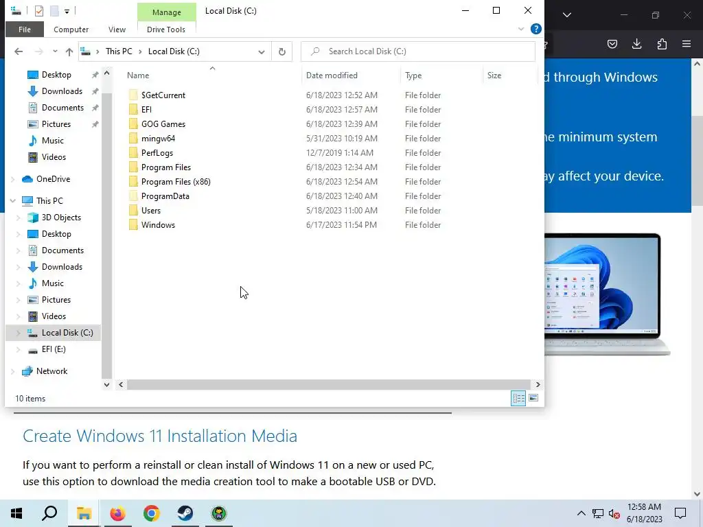Open File Explorer help icon
Viewport: 703px width, 527px height.
tap(535, 29)
